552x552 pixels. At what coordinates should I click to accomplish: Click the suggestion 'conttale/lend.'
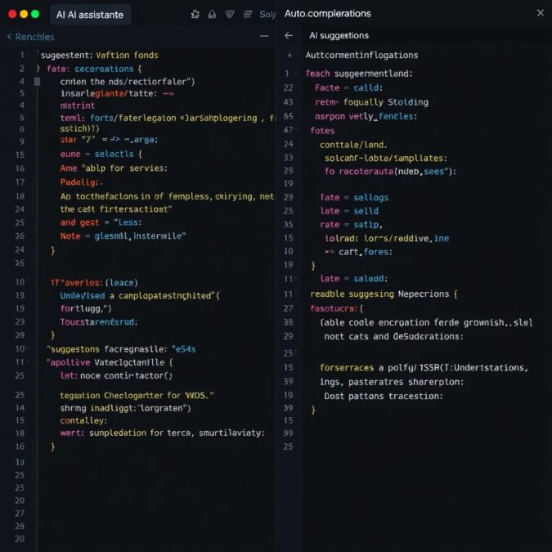(353, 145)
